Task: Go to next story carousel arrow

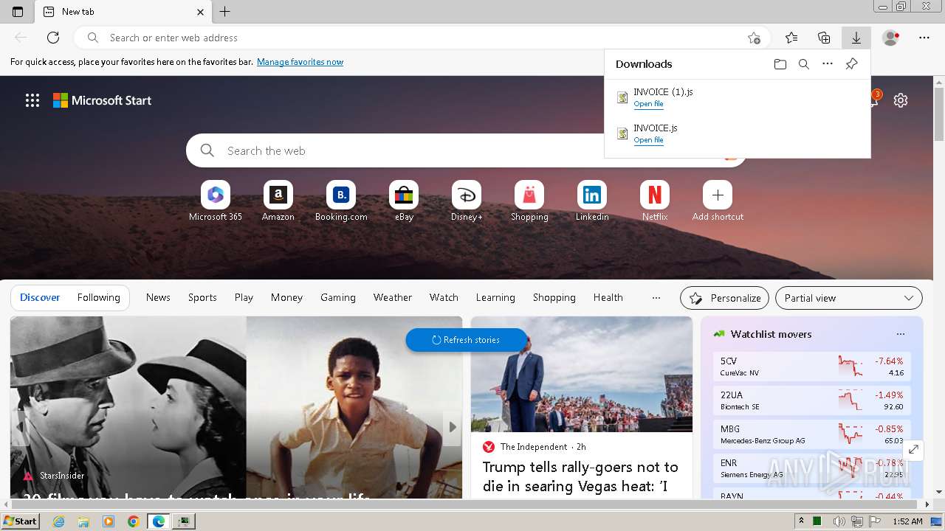Action: [x=453, y=427]
